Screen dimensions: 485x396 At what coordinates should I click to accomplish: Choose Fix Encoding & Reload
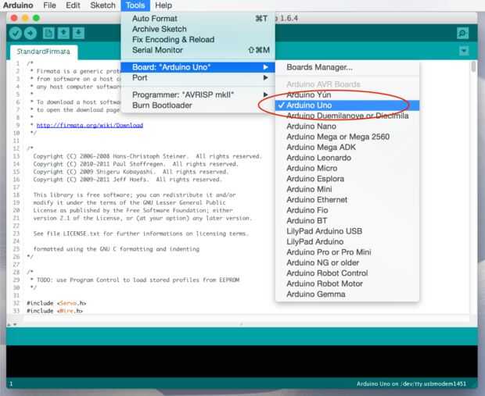tap(198, 40)
